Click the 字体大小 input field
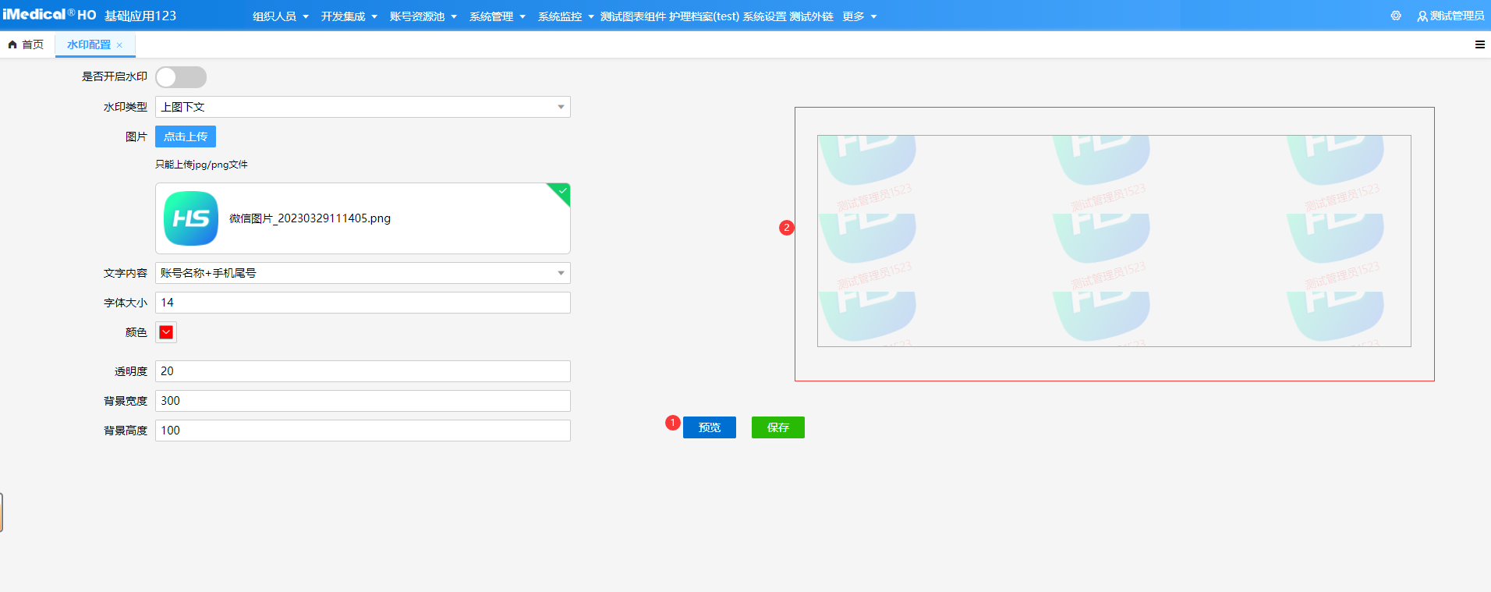1491x592 pixels. click(x=363, y=303)
